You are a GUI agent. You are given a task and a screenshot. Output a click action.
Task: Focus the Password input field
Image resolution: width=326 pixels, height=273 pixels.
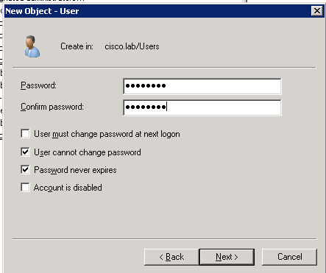202,86
